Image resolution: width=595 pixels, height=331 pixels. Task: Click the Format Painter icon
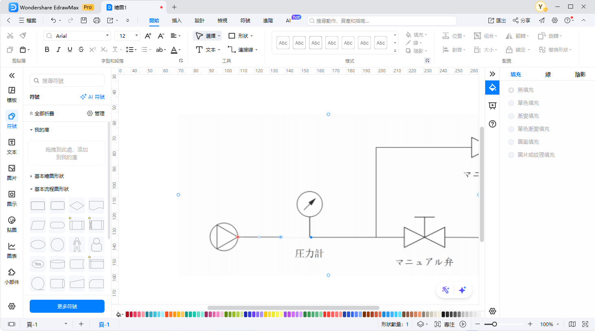click(23, 36)
